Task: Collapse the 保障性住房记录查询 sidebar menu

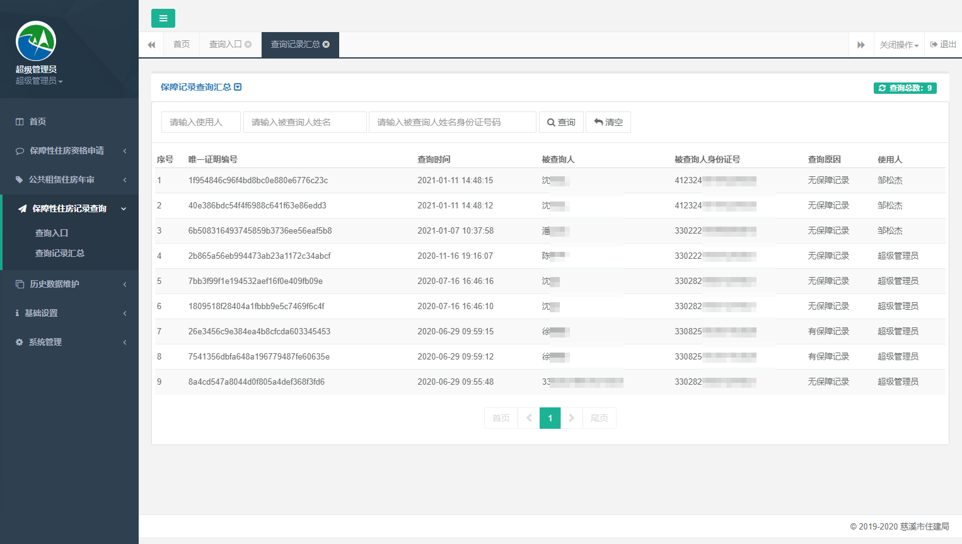Action: [71, 208]
